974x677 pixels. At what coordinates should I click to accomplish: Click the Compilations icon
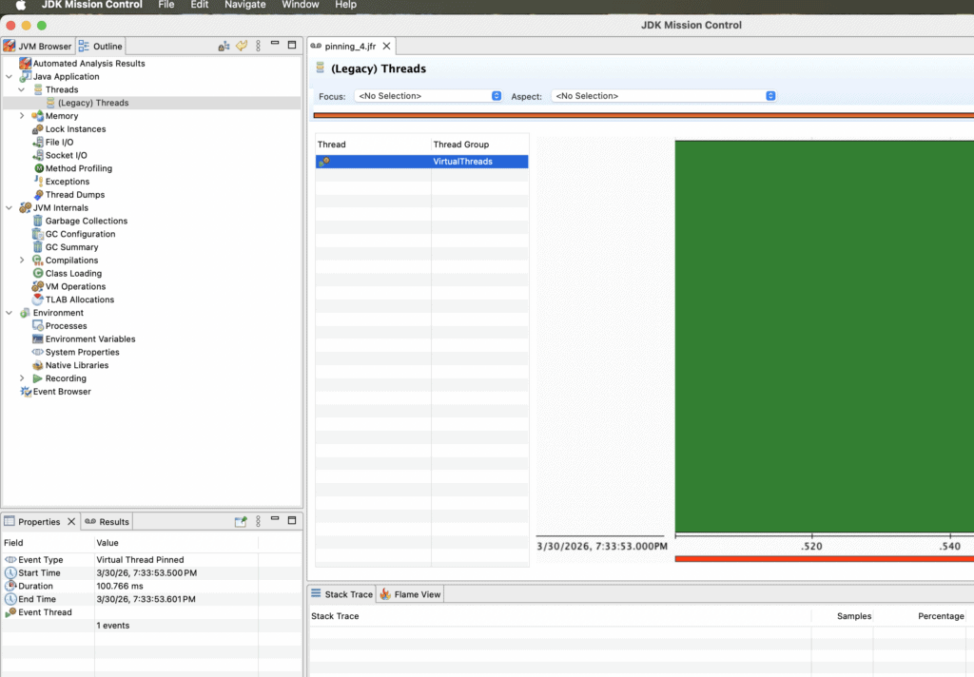tap(38, 261)
